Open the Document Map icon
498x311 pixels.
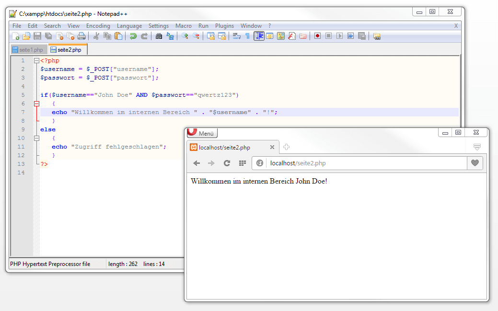[281, 36]
